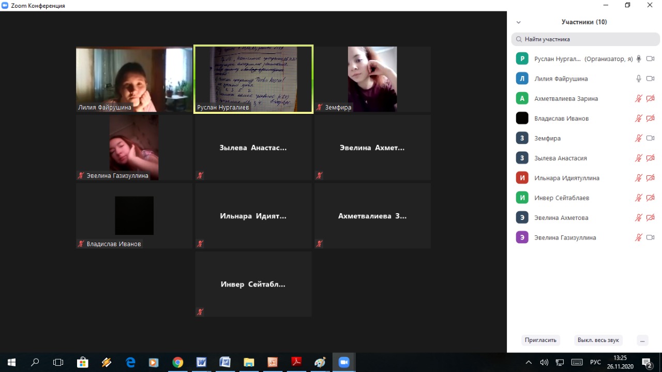Toggle Лилия Файрушина's microphone icon in participants list
Viewport: 662px width, 372px height.
(x=639, y=79)
